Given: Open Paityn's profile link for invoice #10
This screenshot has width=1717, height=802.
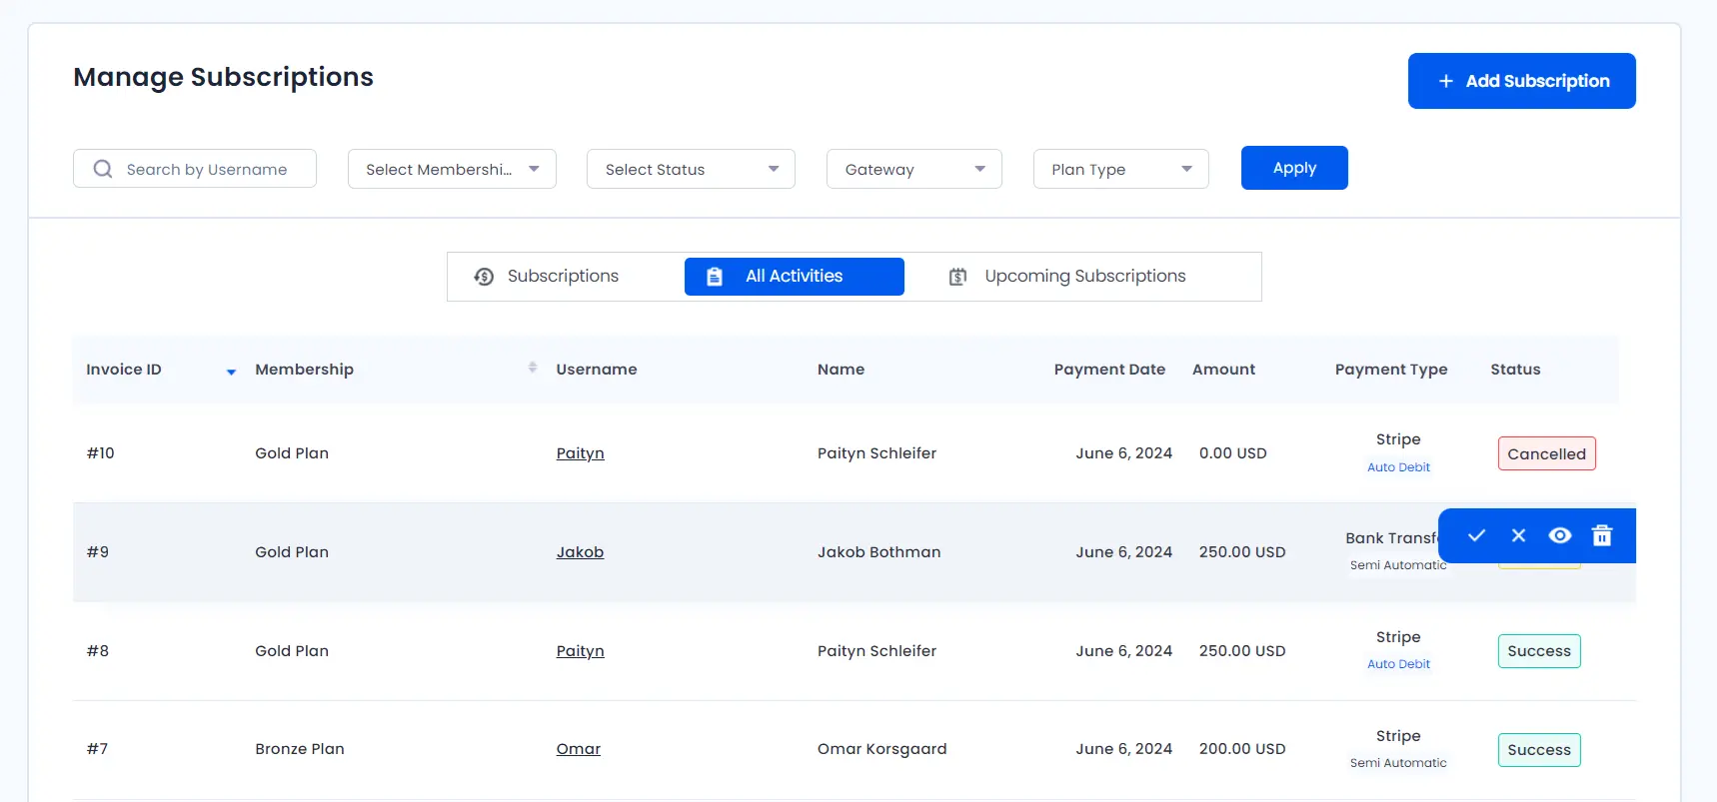Looking at the screenshot, I should coord(580,453).
